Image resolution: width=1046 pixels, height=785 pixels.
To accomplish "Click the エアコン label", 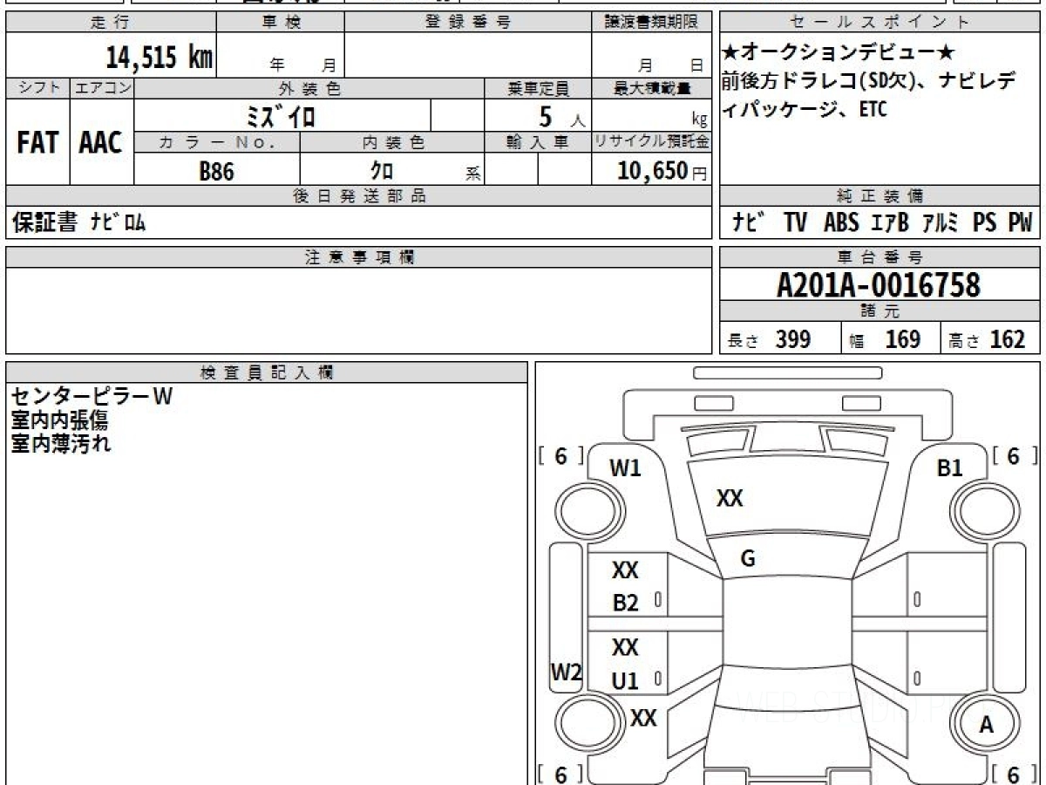I will click(102, 88).
